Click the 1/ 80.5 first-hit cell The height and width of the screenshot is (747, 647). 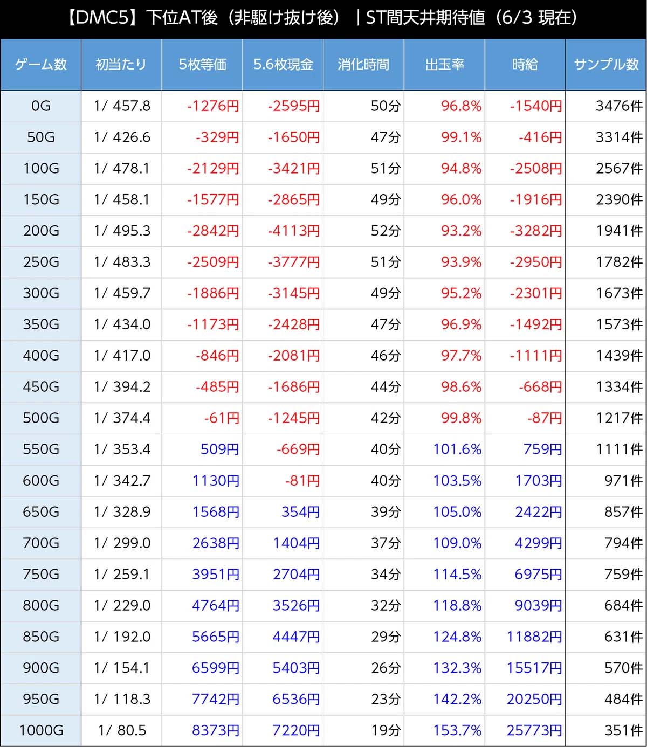point(122,730)
